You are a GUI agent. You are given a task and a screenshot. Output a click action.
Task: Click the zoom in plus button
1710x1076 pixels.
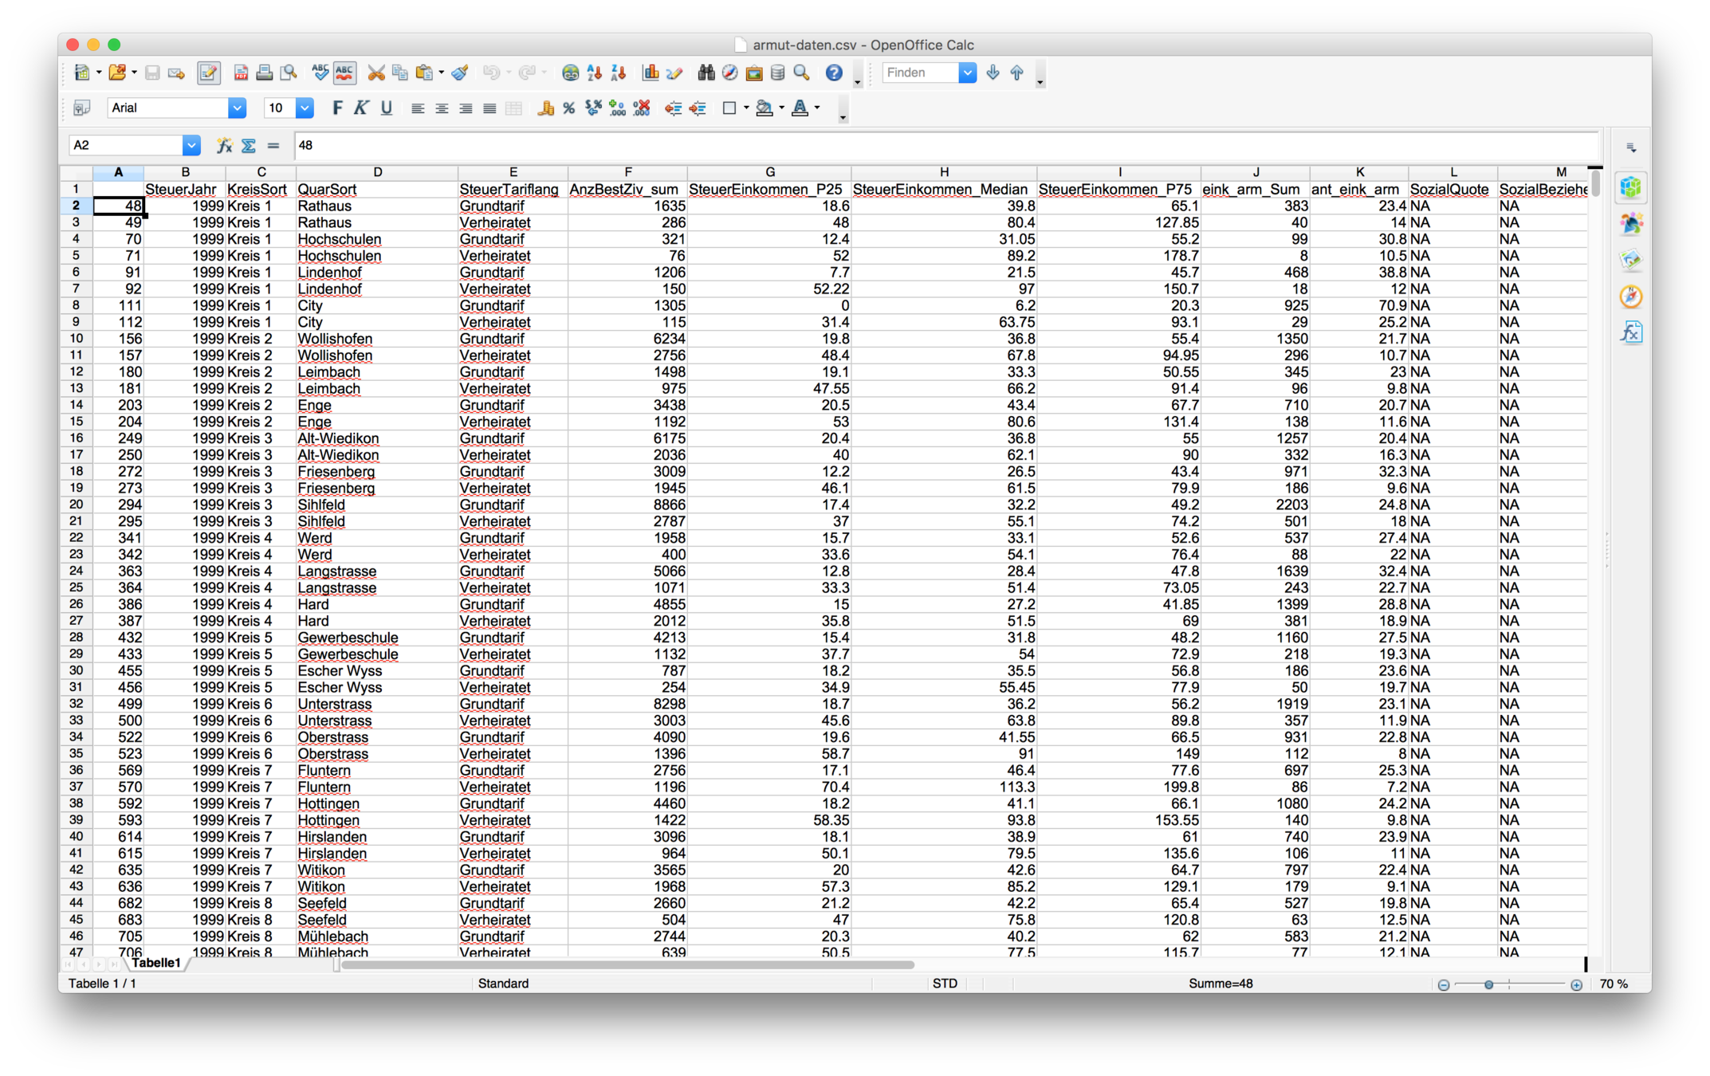1576,984
